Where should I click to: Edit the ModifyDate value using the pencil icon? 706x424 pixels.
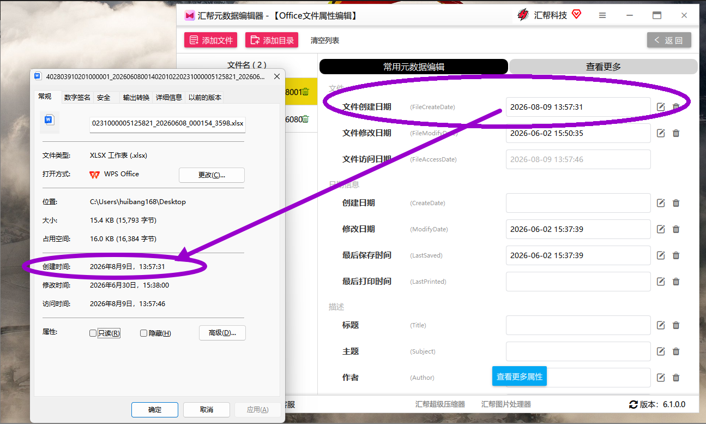click(x=661, y=229)
